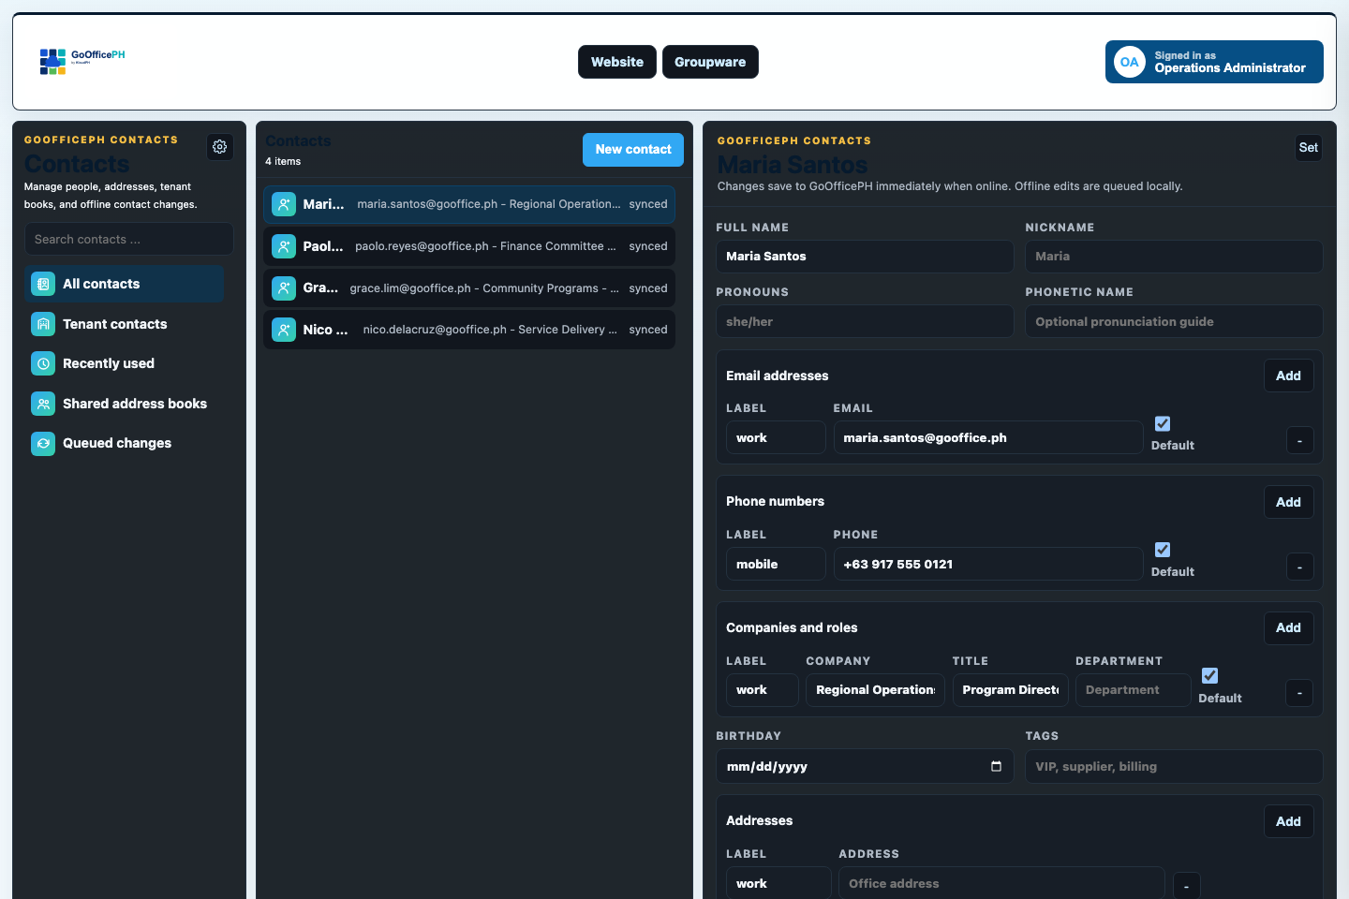
Task: Add another phone number
Action: [x=1288, y=502]
